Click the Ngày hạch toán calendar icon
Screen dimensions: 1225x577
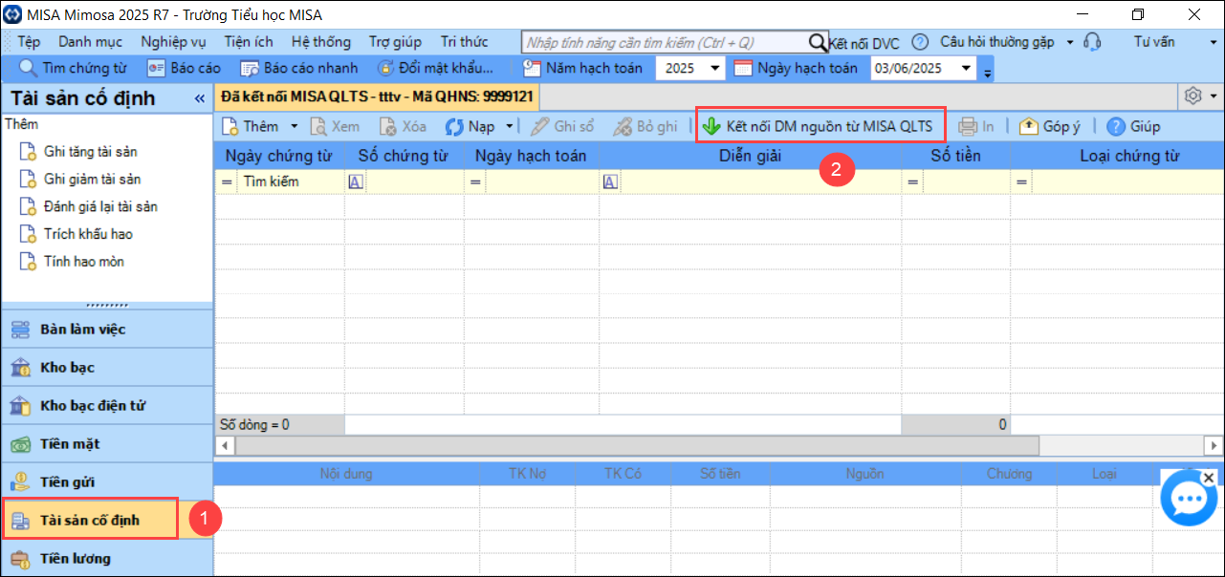coord(743,68)
